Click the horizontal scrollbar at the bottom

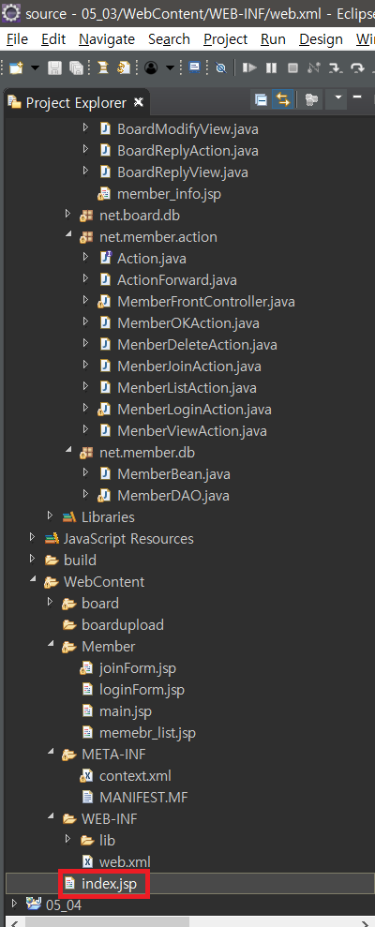pos(108,922)
